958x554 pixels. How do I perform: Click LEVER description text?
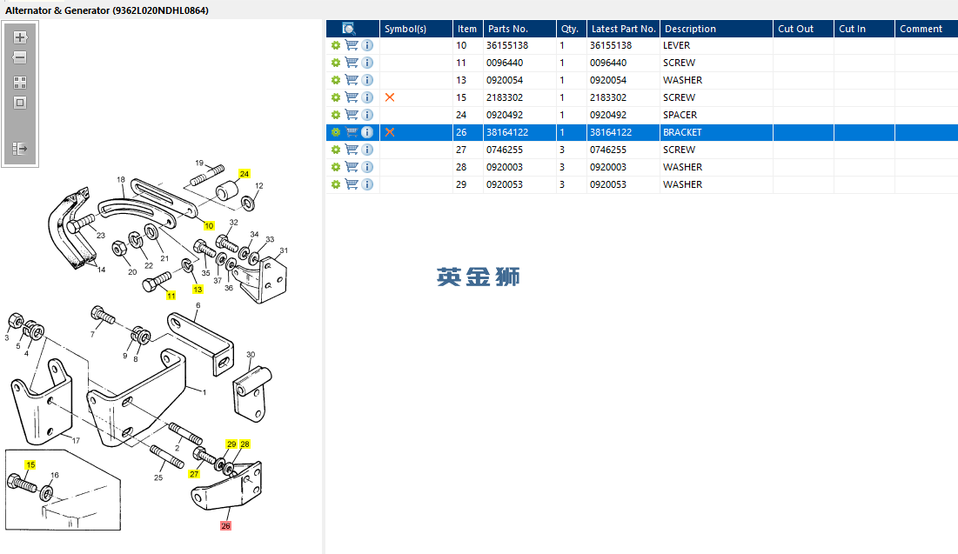[676, 45]
